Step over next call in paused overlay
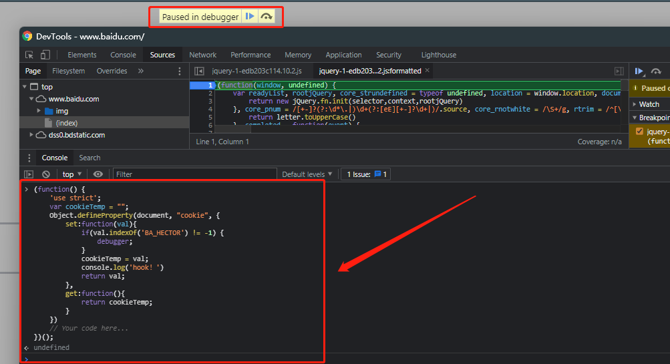This screenshot has height=364, width=670. 267,17
